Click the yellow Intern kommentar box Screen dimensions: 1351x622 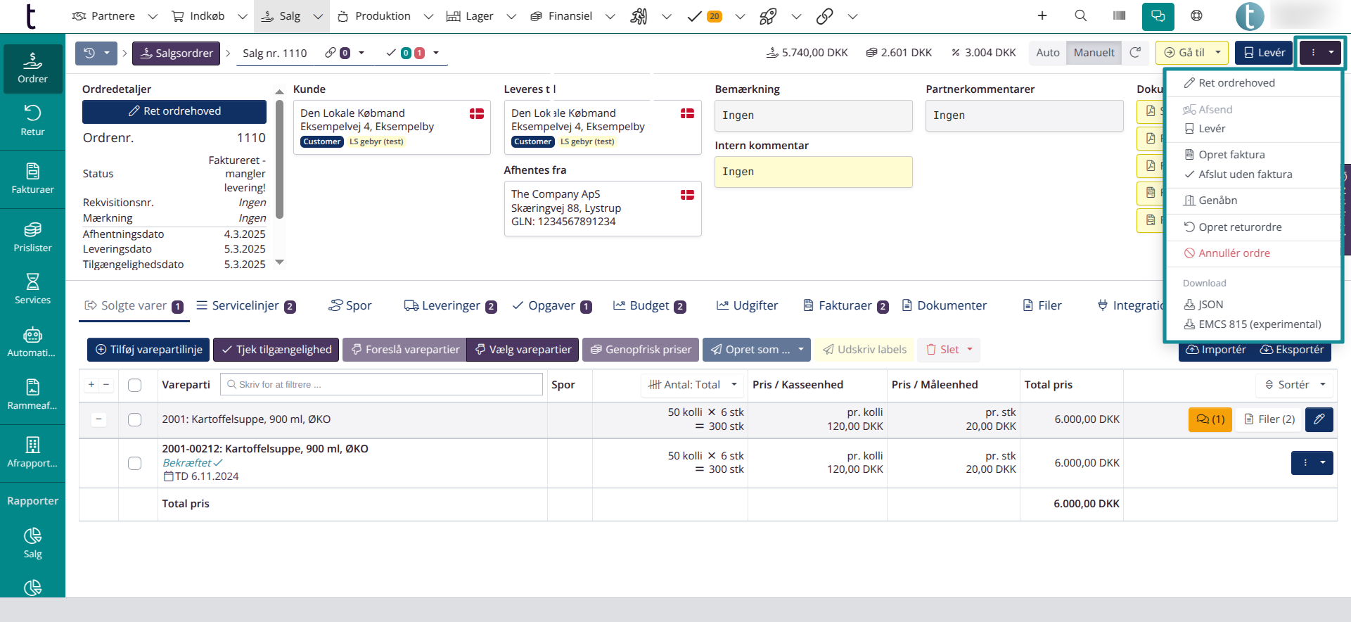pos(814,172)
